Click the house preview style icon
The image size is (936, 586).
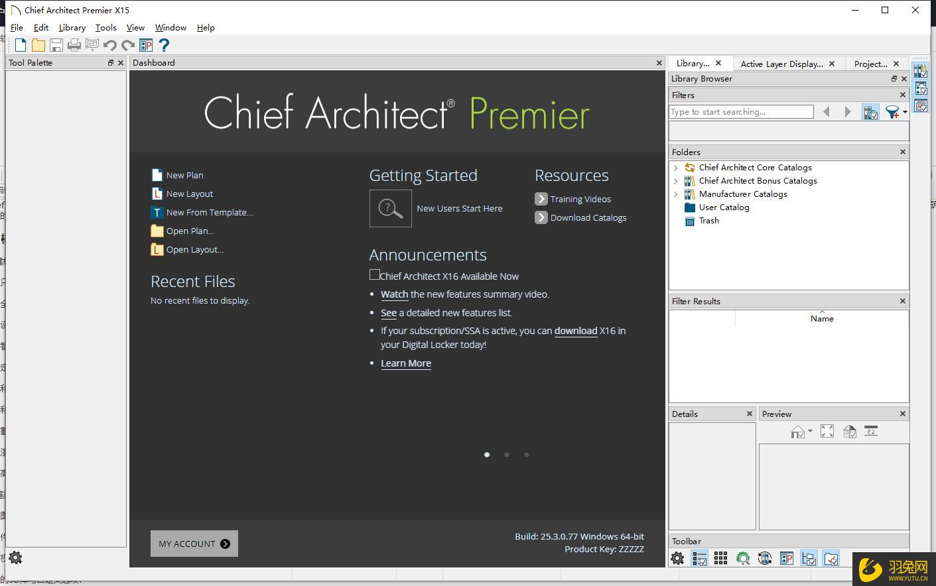798,432
